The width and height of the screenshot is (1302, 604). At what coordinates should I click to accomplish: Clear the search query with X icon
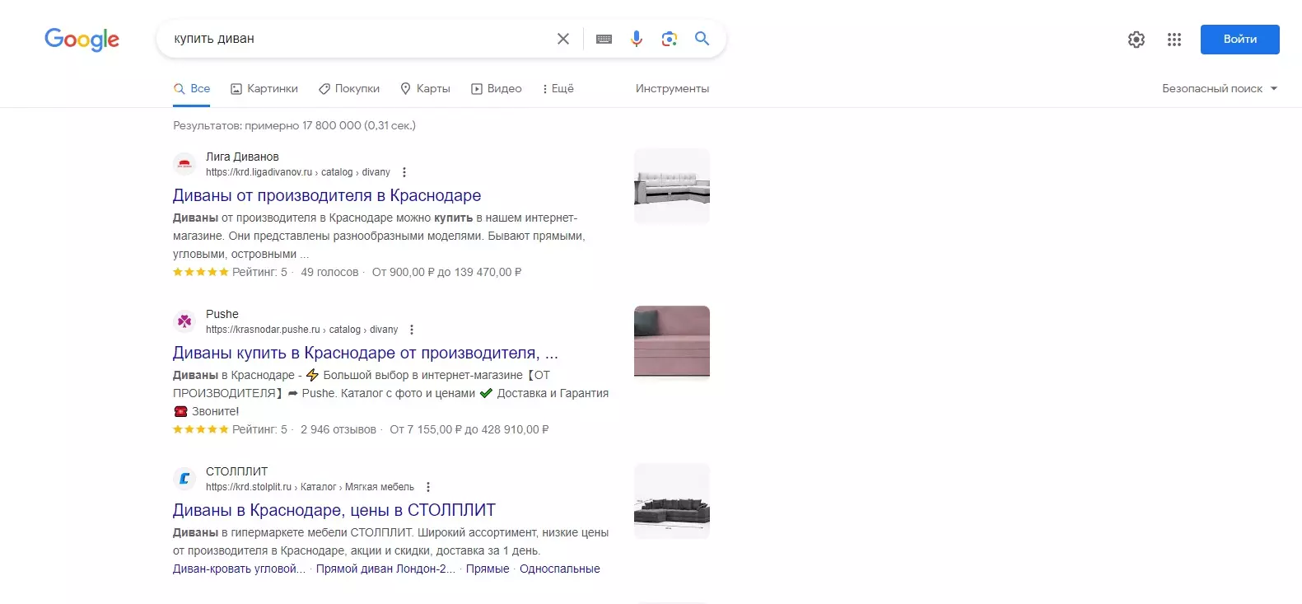pyautogui.click(x=563, y=39)
